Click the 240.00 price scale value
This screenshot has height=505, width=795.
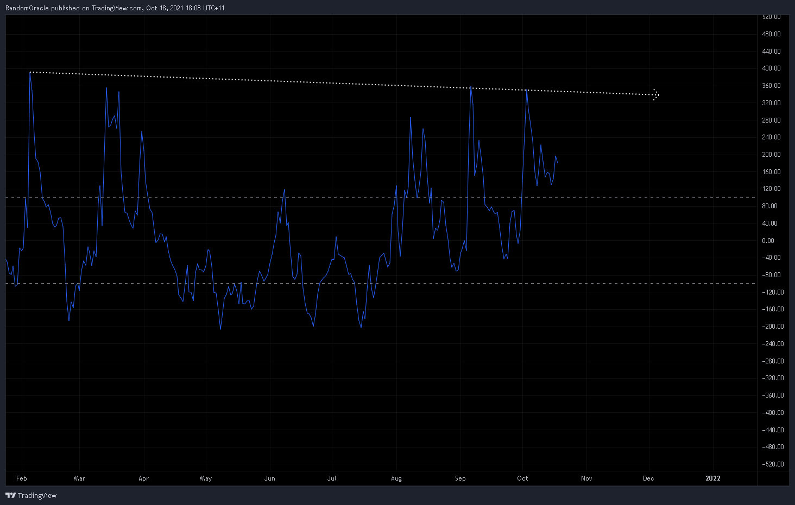[771, 137]
